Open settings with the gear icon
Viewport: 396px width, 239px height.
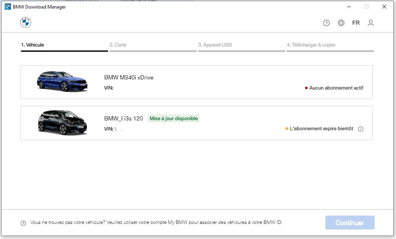click(x=341, y=23)
